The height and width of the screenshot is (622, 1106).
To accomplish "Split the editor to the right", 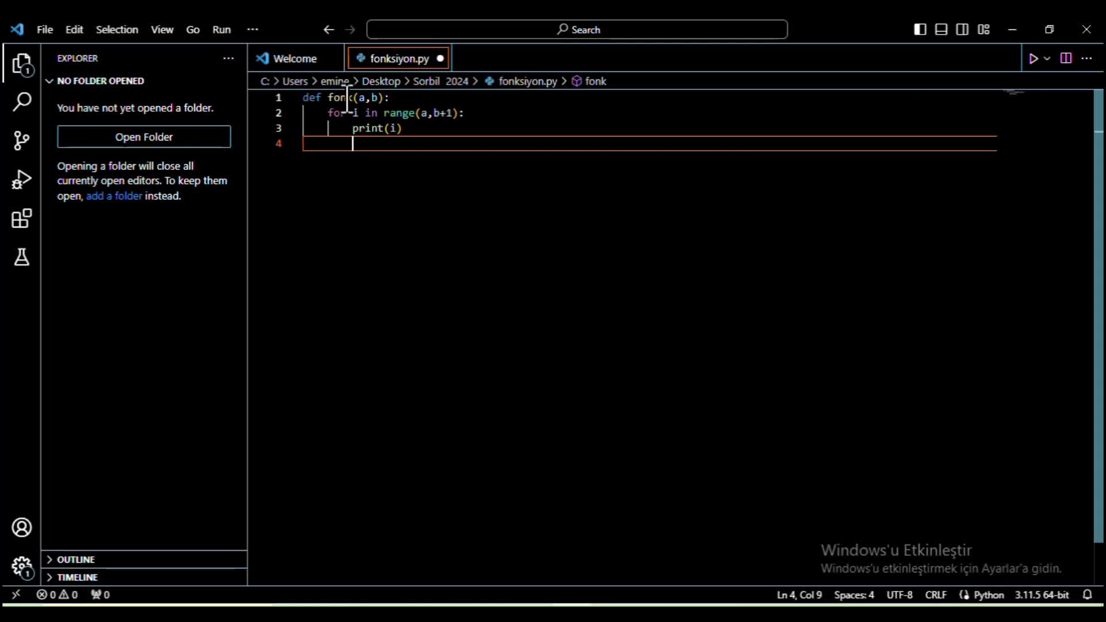I will click(x=1066, y=58).
